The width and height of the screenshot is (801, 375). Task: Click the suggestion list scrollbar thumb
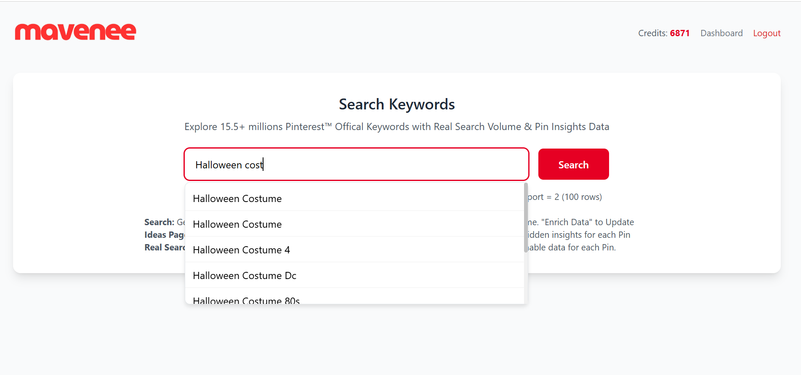click(x=526, y=217)
